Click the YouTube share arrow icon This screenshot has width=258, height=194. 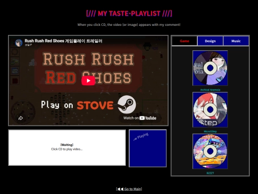click(21, 118)
